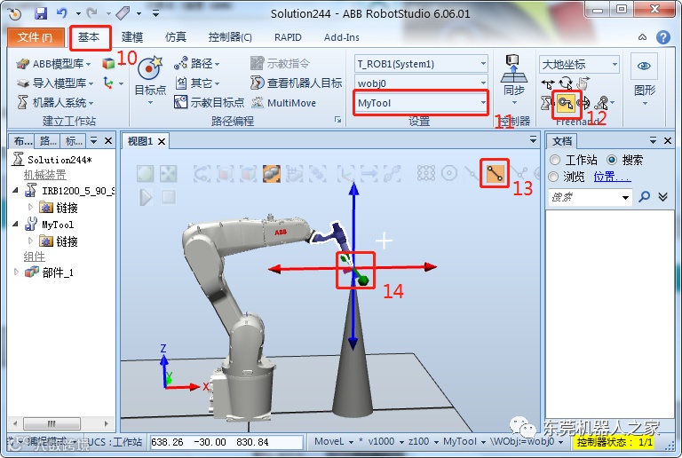
Task: Expand 链接 under IRB1200_5_90
Action: [30, 208]
